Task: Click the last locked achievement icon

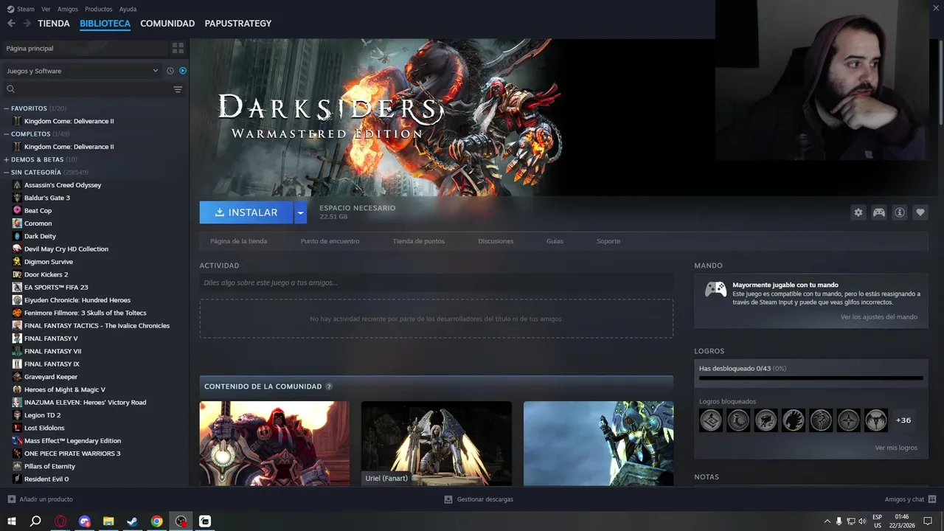Action: [x=876, y=420]
